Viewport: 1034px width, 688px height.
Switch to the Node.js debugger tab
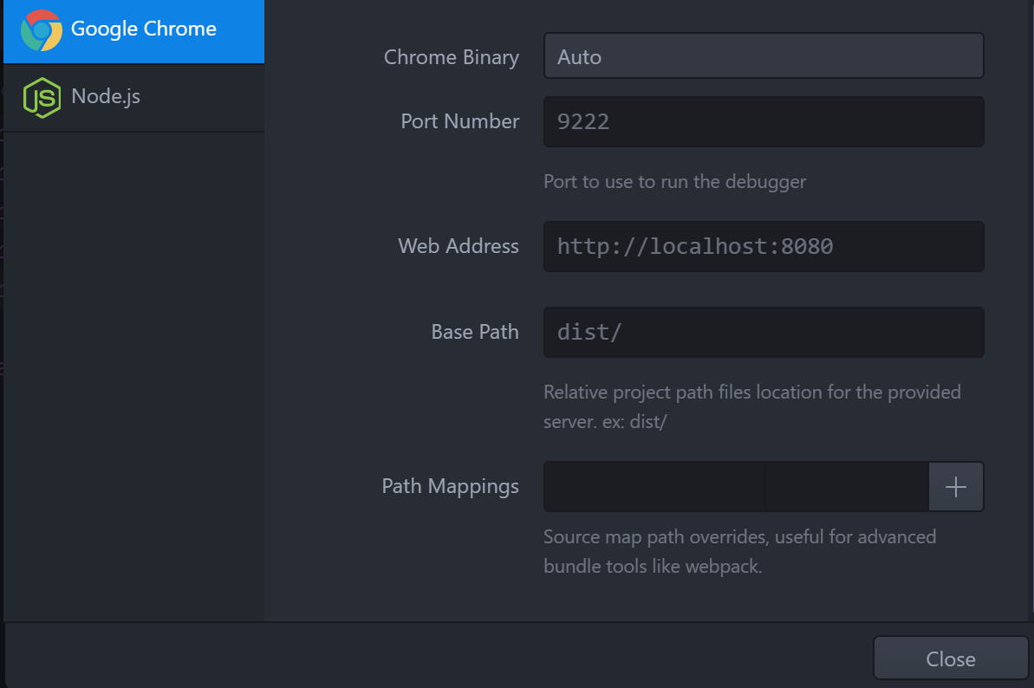[x=133, y=98]
